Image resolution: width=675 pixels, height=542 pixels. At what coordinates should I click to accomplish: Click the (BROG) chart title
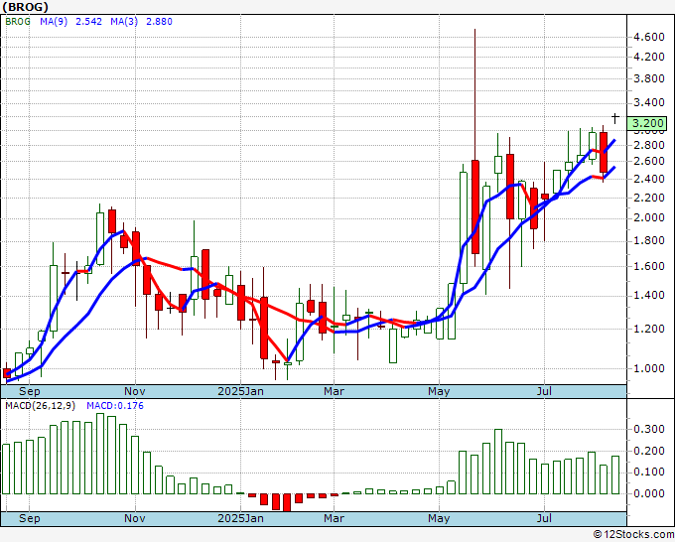point(25,7)
